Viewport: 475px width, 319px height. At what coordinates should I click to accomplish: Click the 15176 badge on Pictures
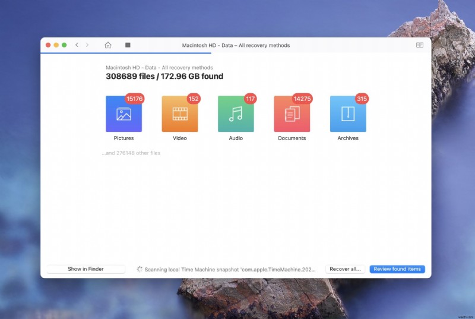(135, 99)
